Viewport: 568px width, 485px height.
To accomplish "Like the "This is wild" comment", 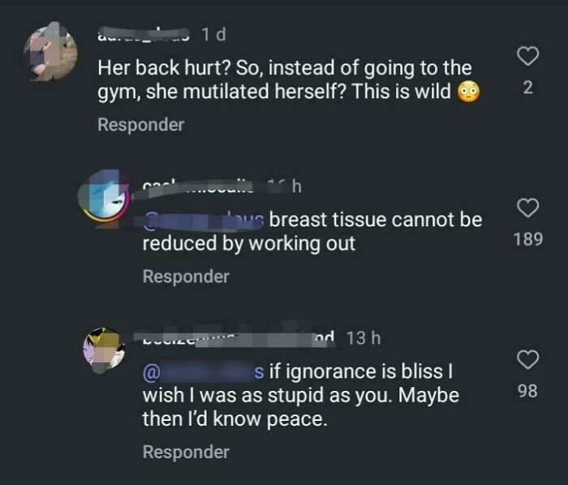I will pos(527,56).
